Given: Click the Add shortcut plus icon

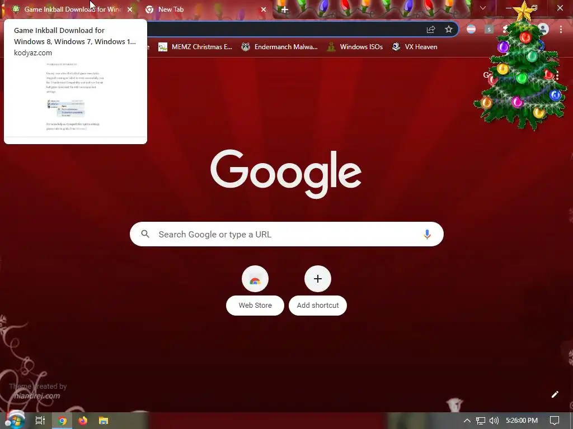Looking at the screenshot, I should coord(318,279).
